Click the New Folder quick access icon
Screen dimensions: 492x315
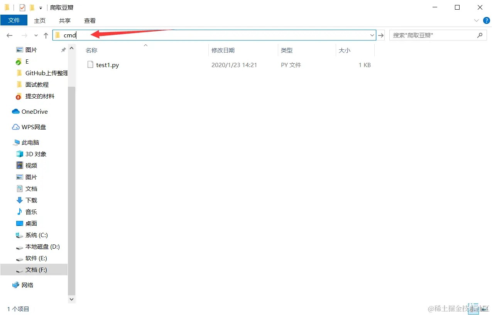click(x=32, y=7)
